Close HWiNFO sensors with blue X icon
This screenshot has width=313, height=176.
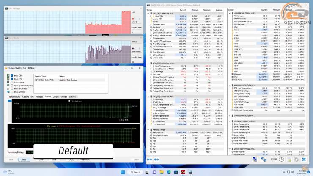point(304,159)
